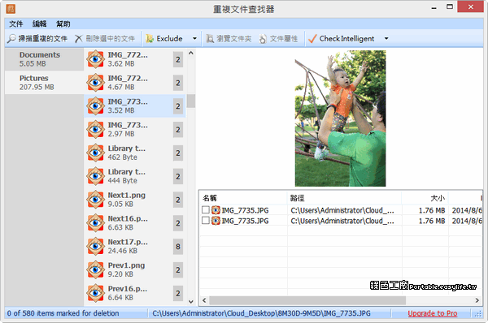Image resolution: width=488 pixels, height=323 pixels.
Task: Click the Exclude folder icon
Action: pyautogui.click(x=150, y=38)
